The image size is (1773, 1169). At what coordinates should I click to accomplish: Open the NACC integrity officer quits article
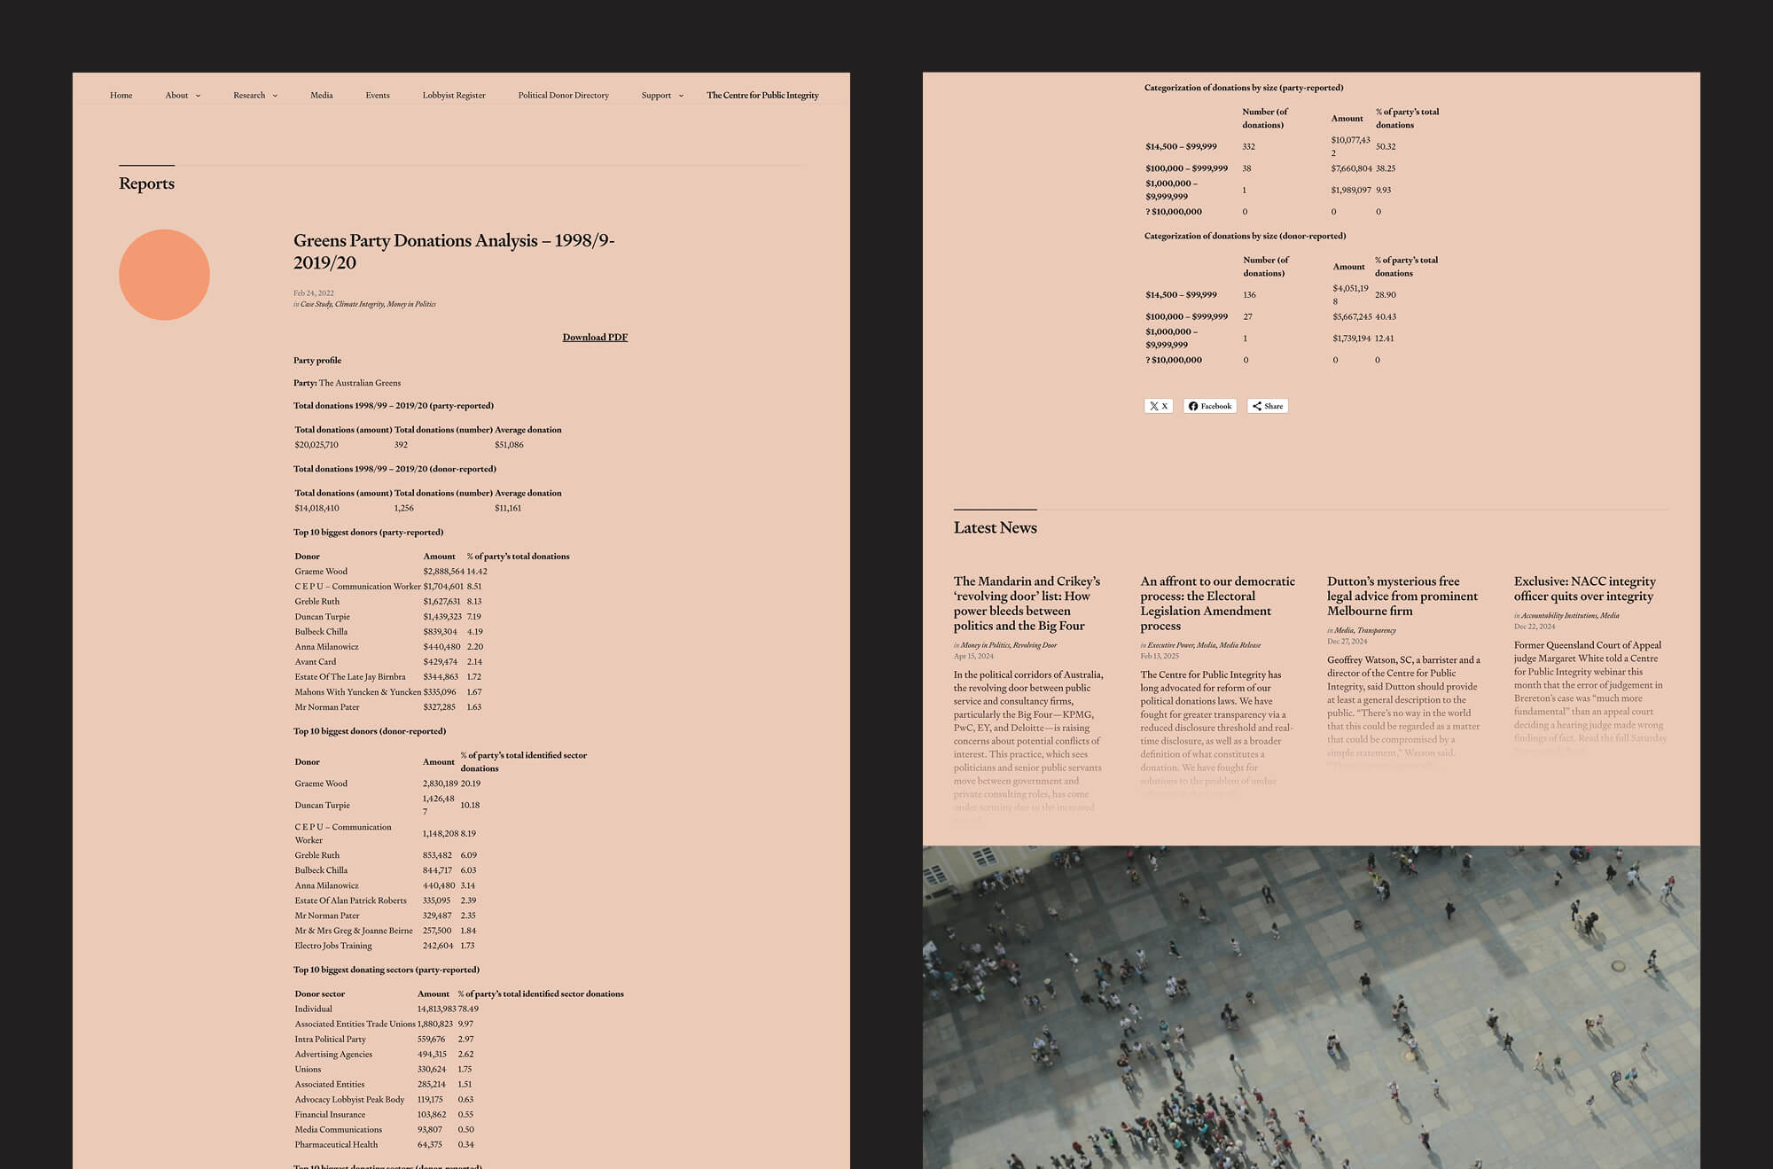point(1585,588)
